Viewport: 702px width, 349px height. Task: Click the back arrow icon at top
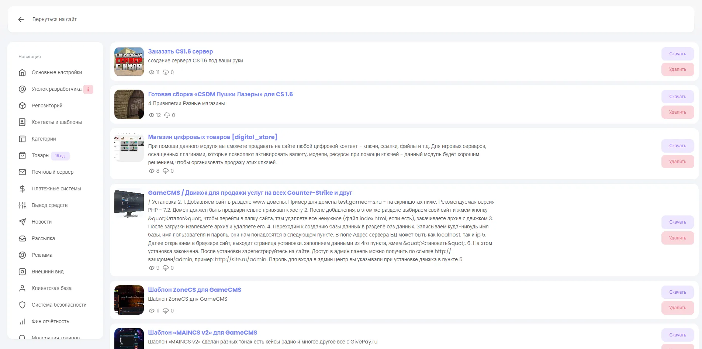(21, 20)
